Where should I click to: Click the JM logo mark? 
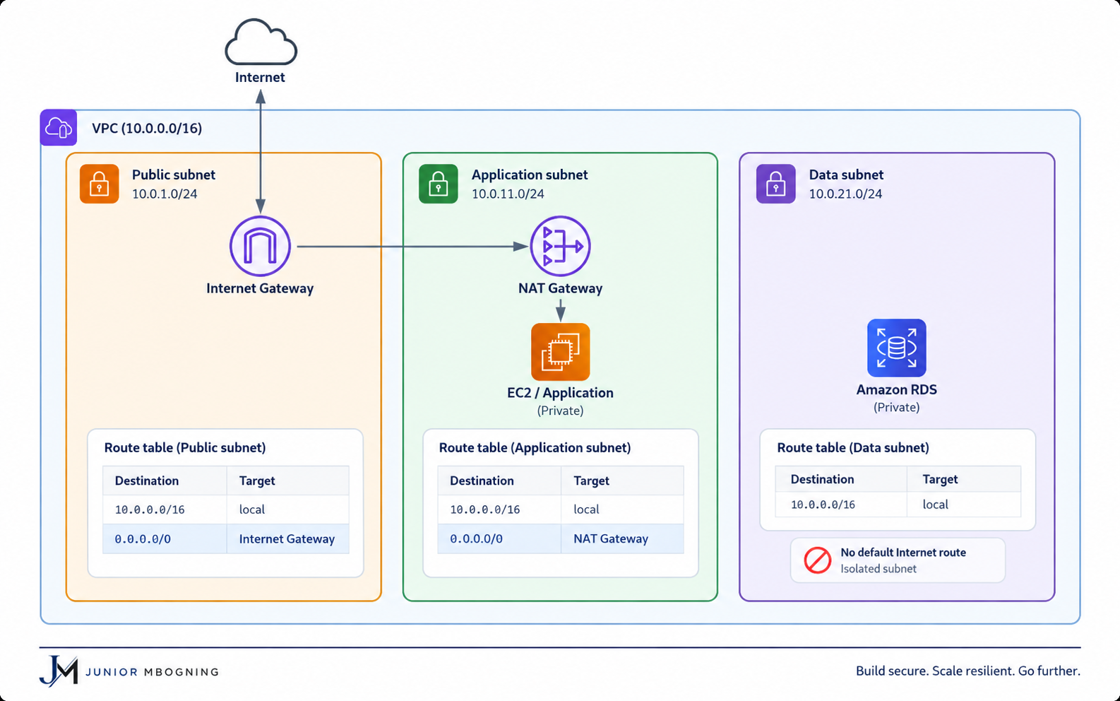(x=59, y=671)
